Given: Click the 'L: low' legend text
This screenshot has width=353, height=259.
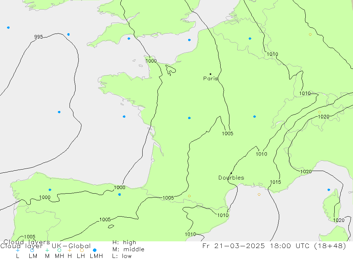Looking at the screenshot, I should (122, 256).
